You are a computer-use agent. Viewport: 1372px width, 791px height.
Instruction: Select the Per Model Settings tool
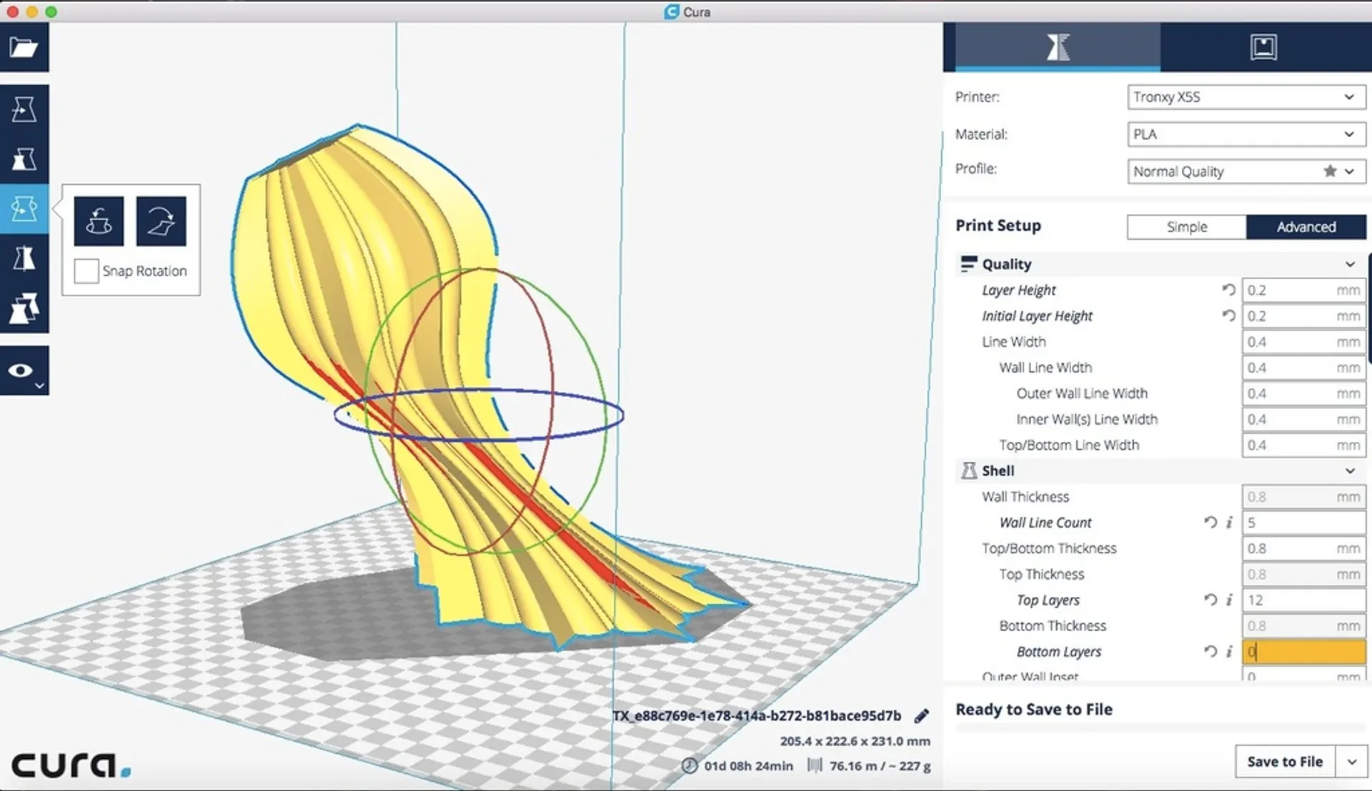pos(24,308)
